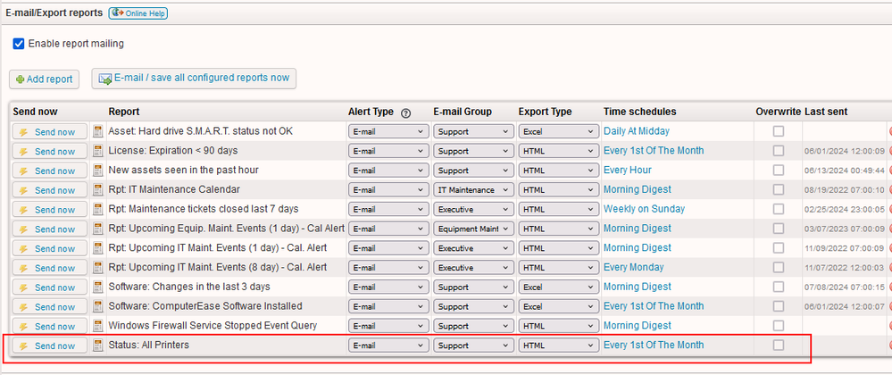The height and width of the screenshot is (375, 892).
Task: Open the Online Help link
Action: coord(138,13)
